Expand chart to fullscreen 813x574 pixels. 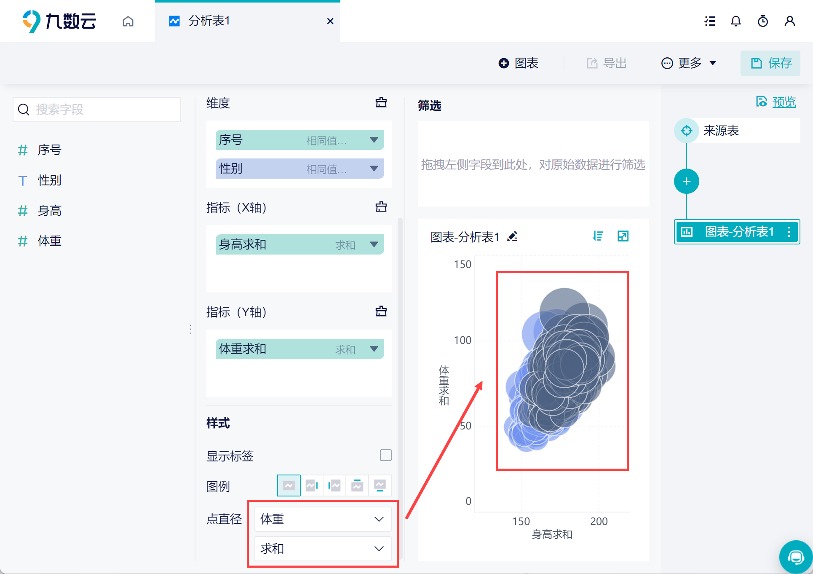[623, 236]
